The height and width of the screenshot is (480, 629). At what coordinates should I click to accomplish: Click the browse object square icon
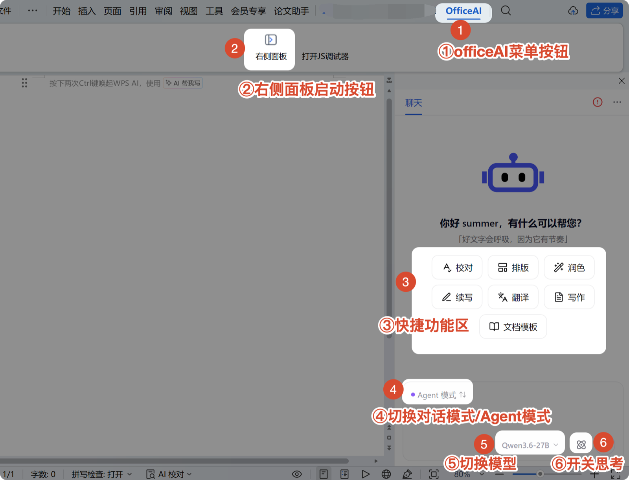389,438
